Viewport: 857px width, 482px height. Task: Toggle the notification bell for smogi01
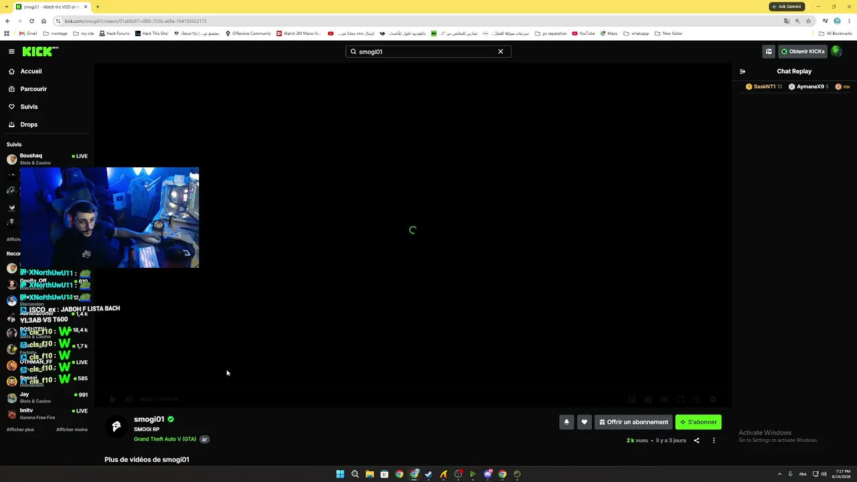click(566, 422)
